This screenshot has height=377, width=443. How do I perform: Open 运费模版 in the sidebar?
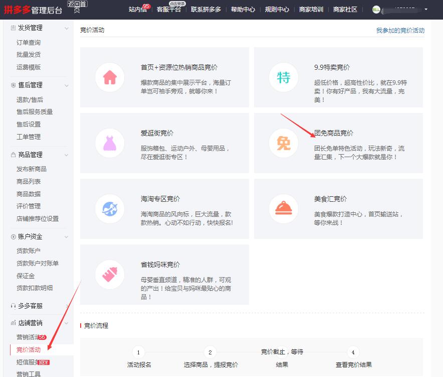[x=29, y=67]
